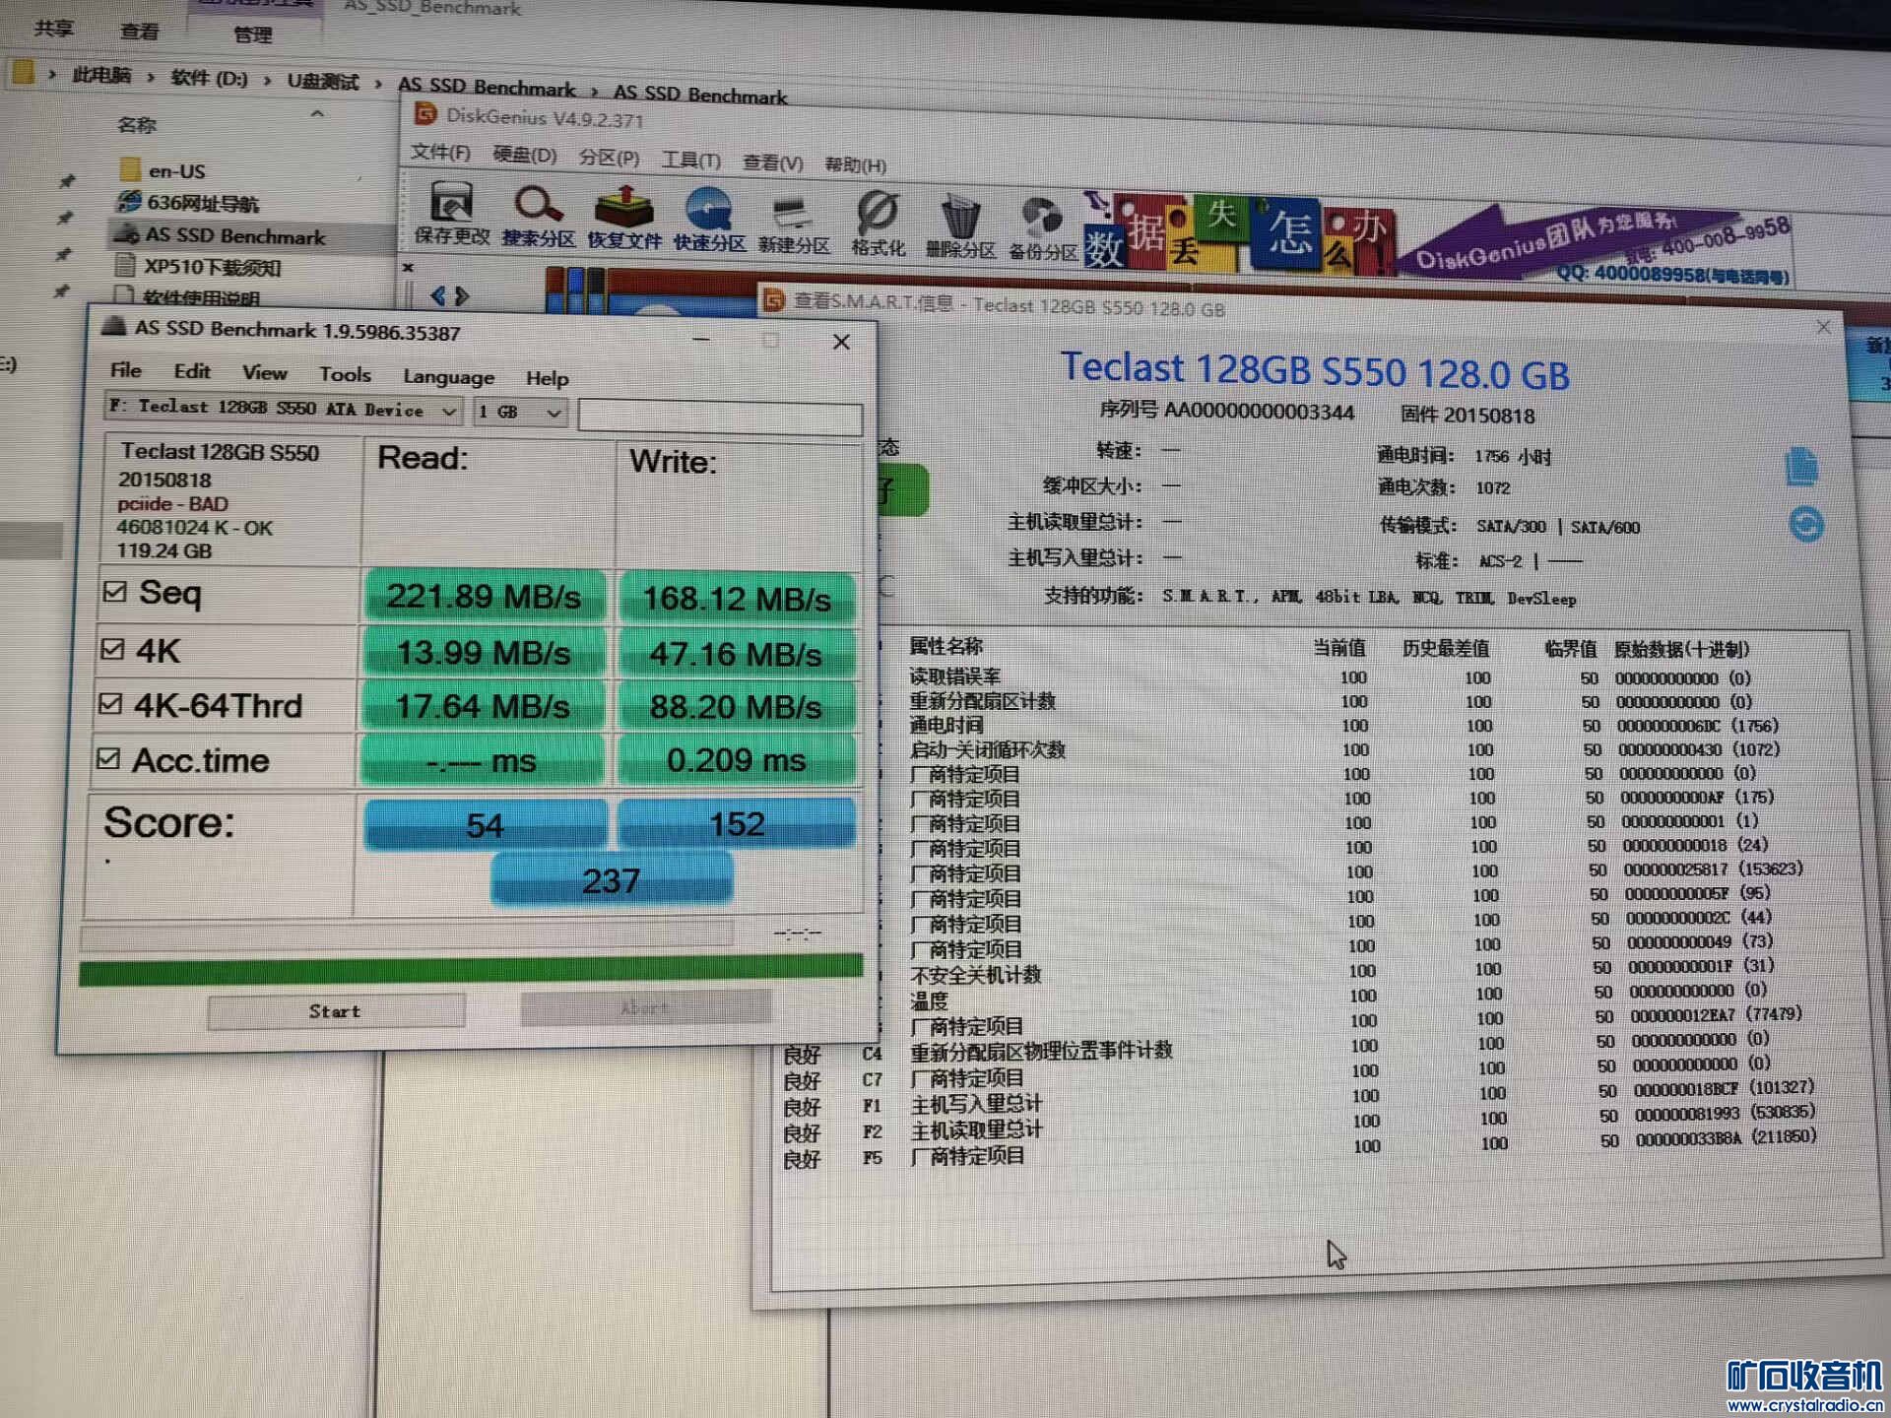This screenshot has height=1418, width=1891.
Task: Switch to the 管理 tab in Explorer ribbon
Action: point(253,34)
